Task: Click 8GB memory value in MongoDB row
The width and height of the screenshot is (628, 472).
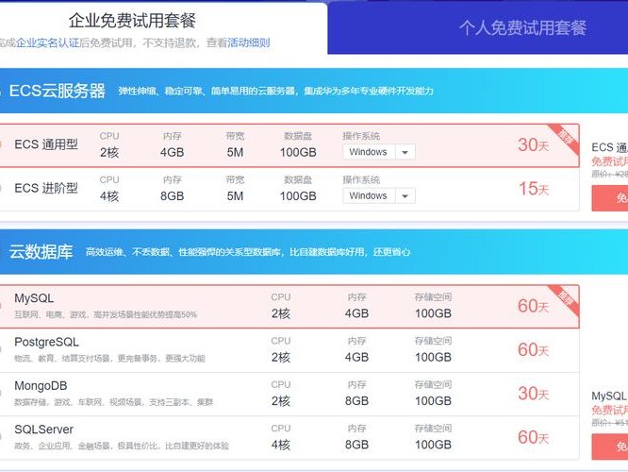Action: click(356, 401)
